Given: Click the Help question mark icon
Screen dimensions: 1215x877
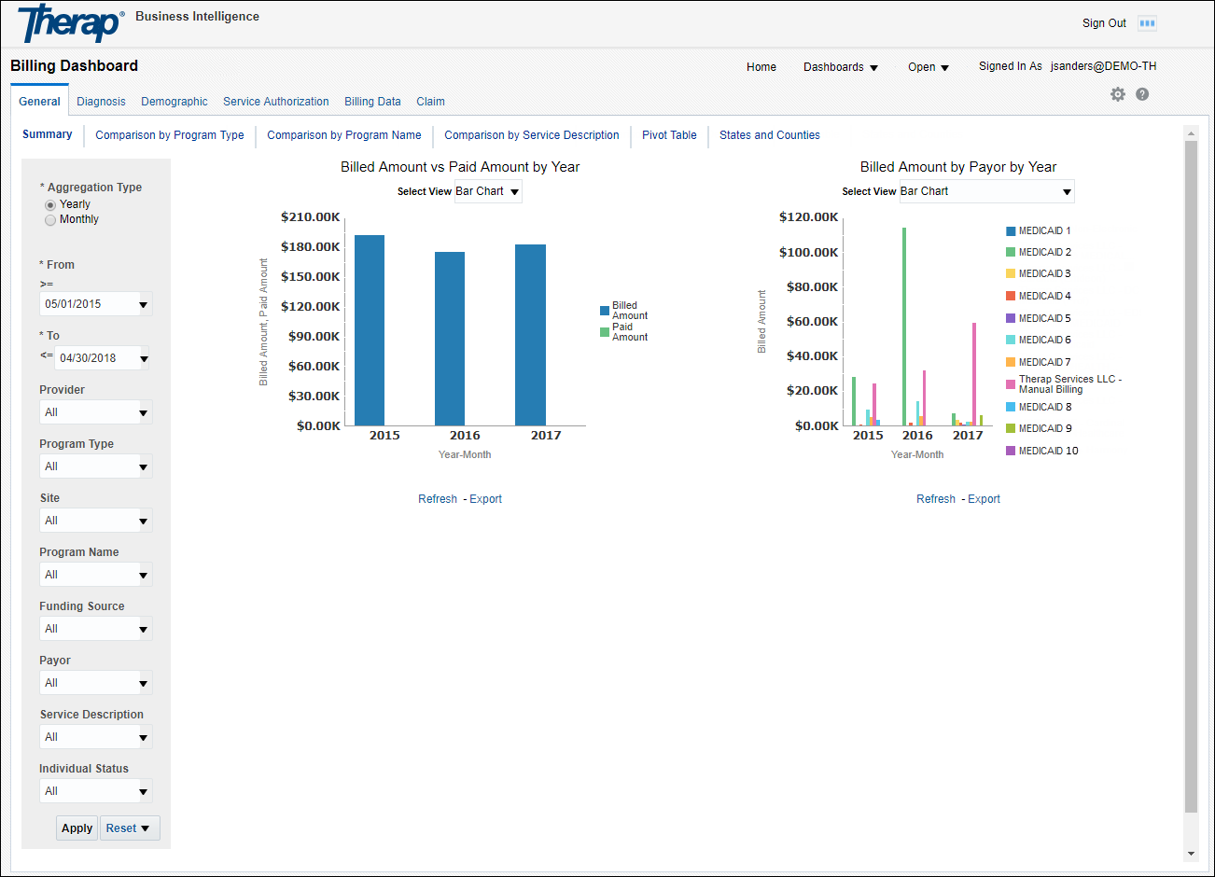Looking at the screenshot, I should [x=1142, y=93].
